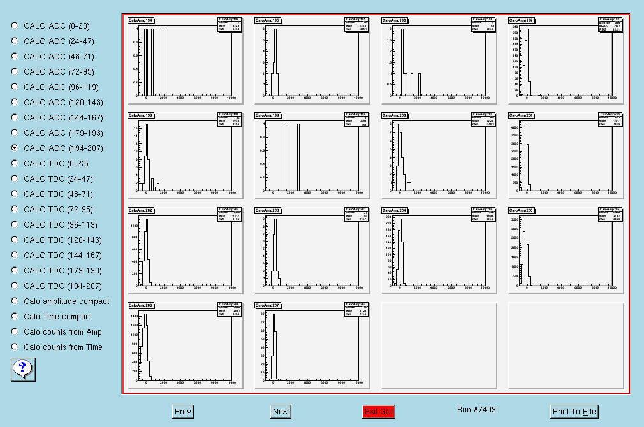
Task: Choose CALO ADC (72-95) option
Action: pos(15,71)
